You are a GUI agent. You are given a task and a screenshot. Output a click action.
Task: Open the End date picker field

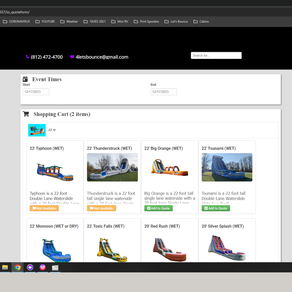coord(164,92)
